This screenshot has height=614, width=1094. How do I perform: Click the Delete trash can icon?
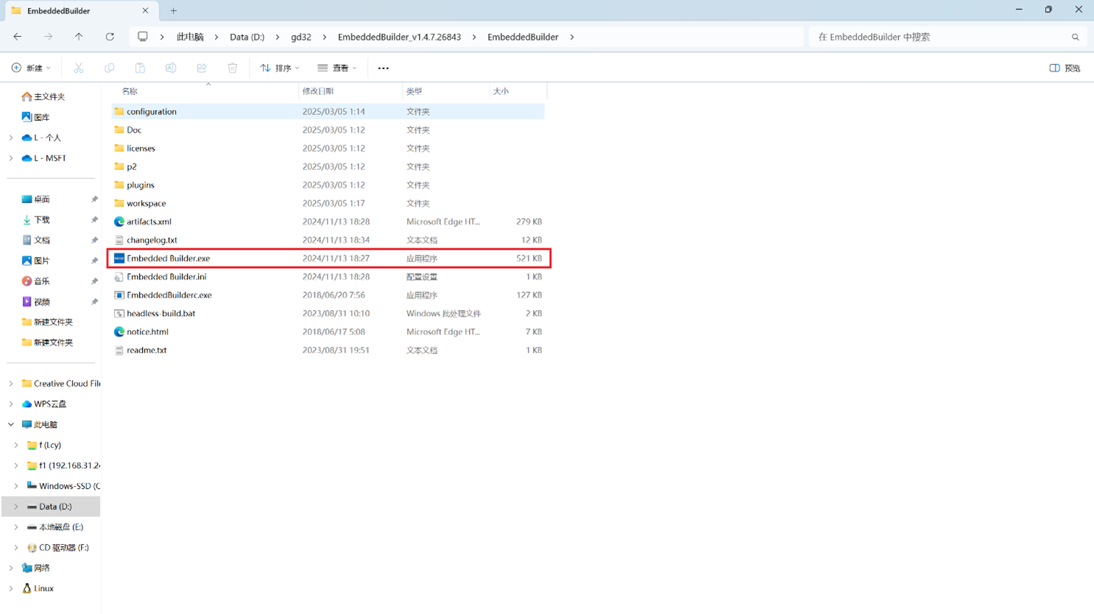coord(233,68)
